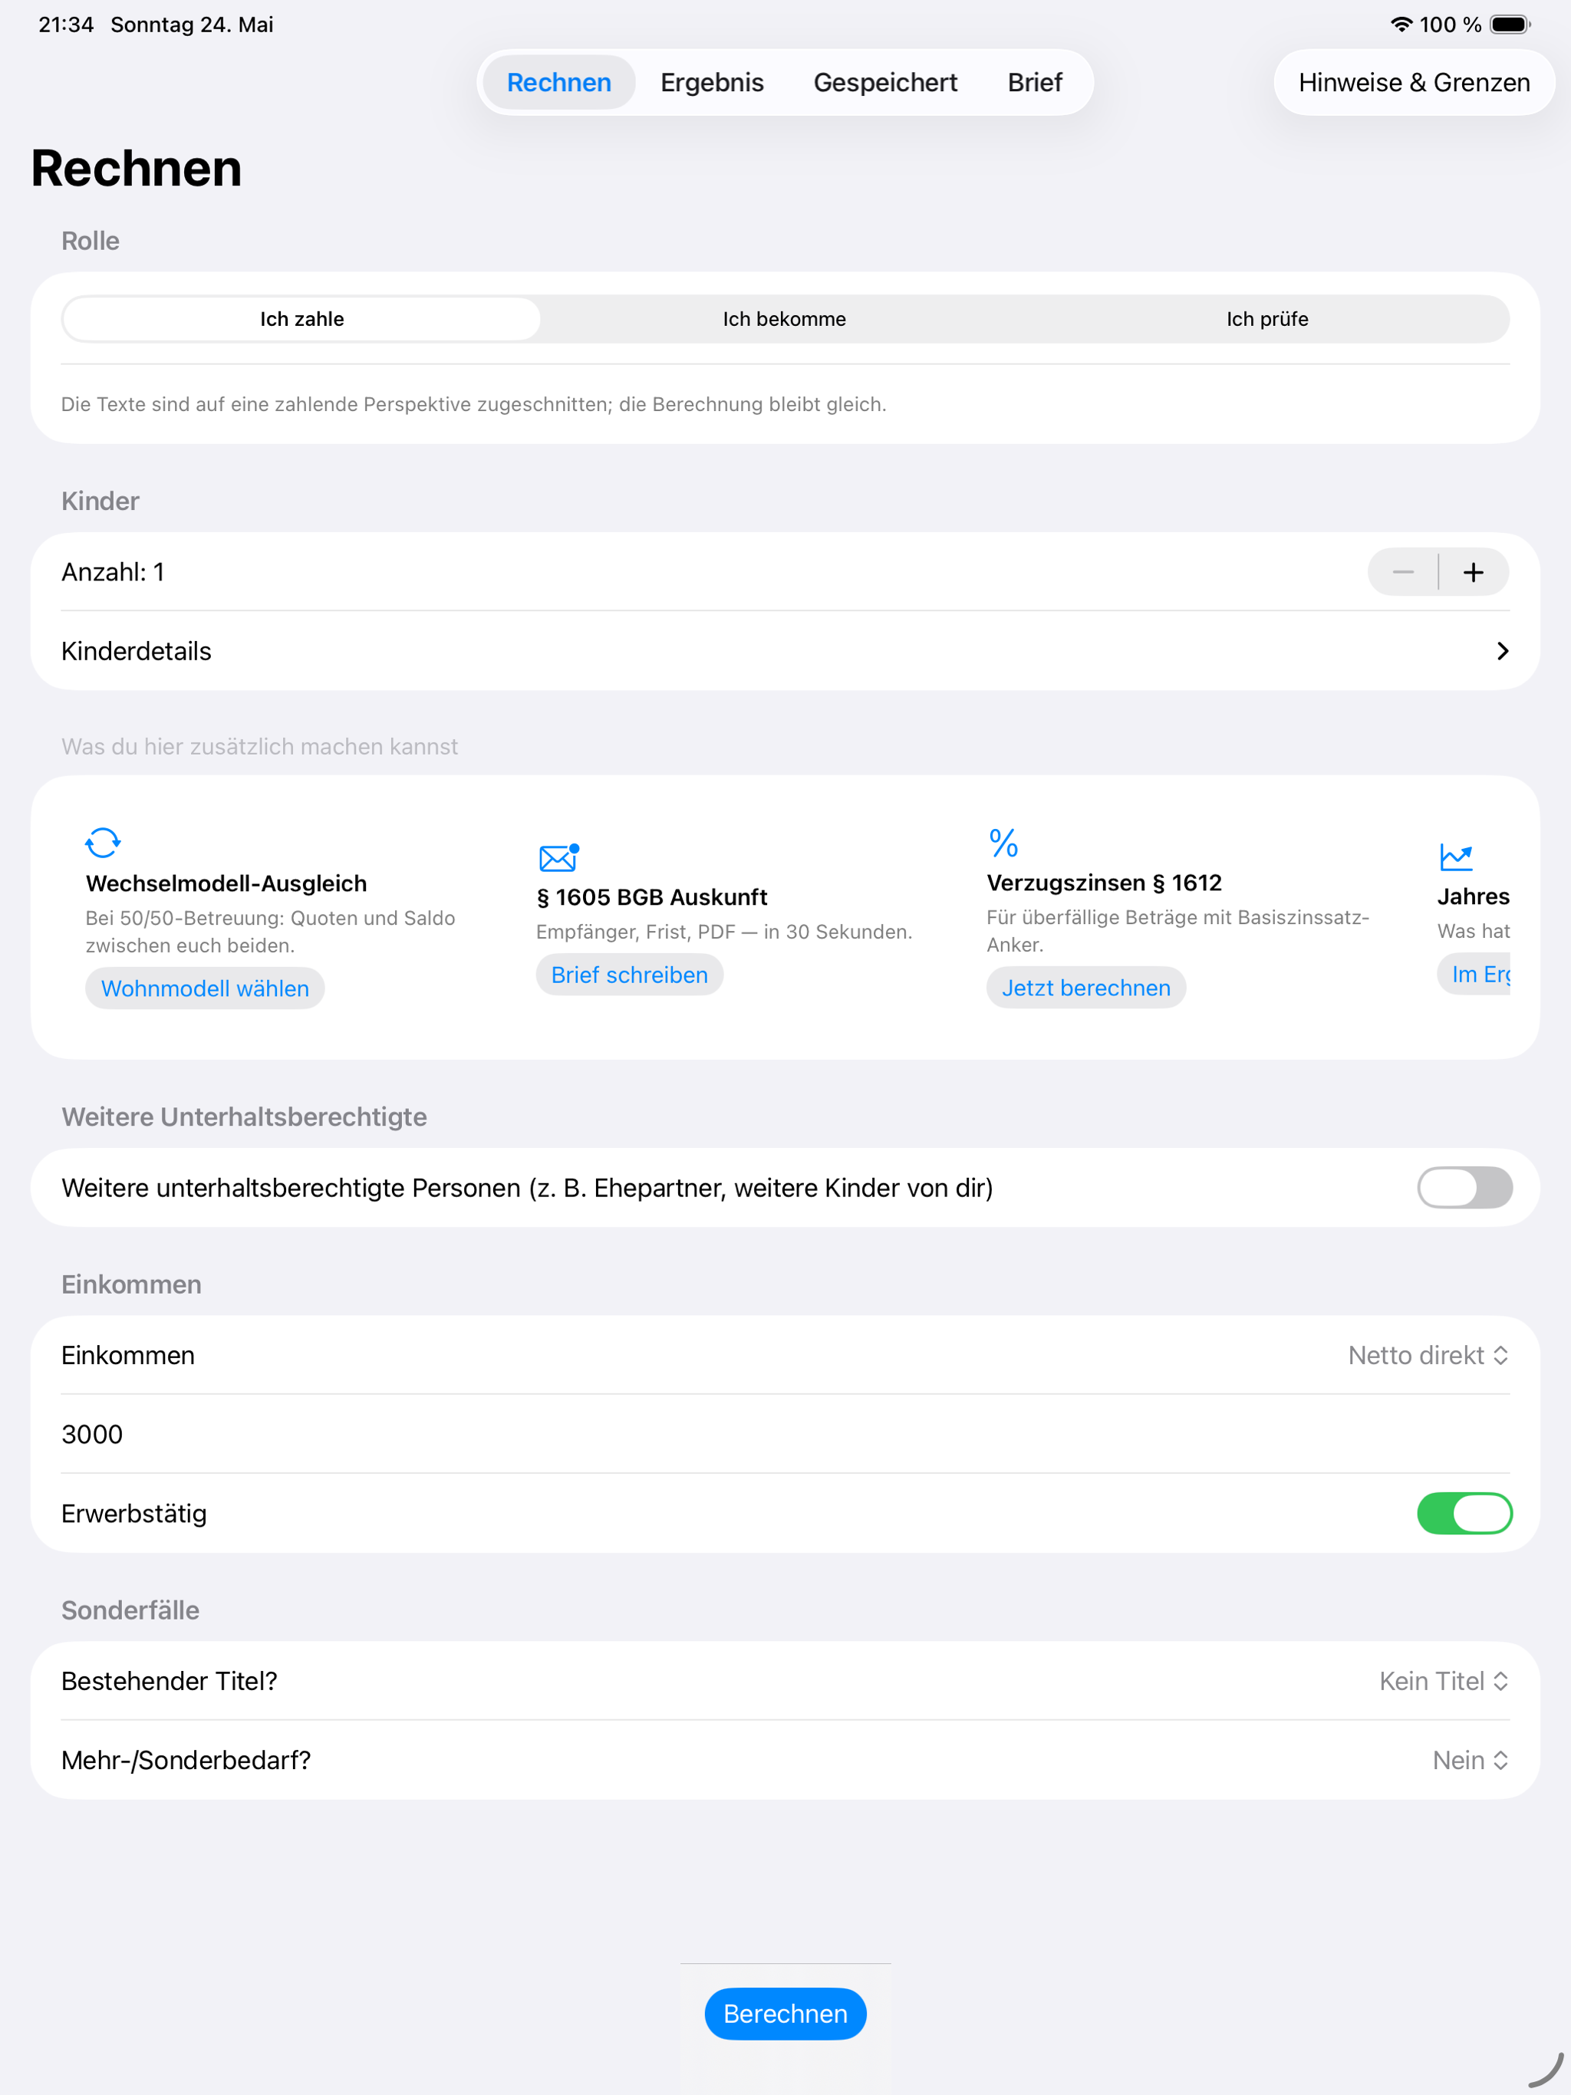Click the § 1605 BGB Auskunft envelope icon
Image resolution: width=1571 pixels, height=2095 pixels.
coord(558,857)
